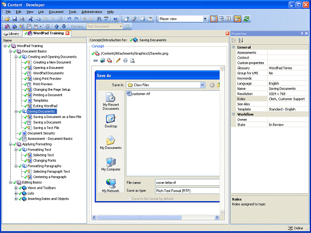Open the Link menu

click(x=41, y=12)
